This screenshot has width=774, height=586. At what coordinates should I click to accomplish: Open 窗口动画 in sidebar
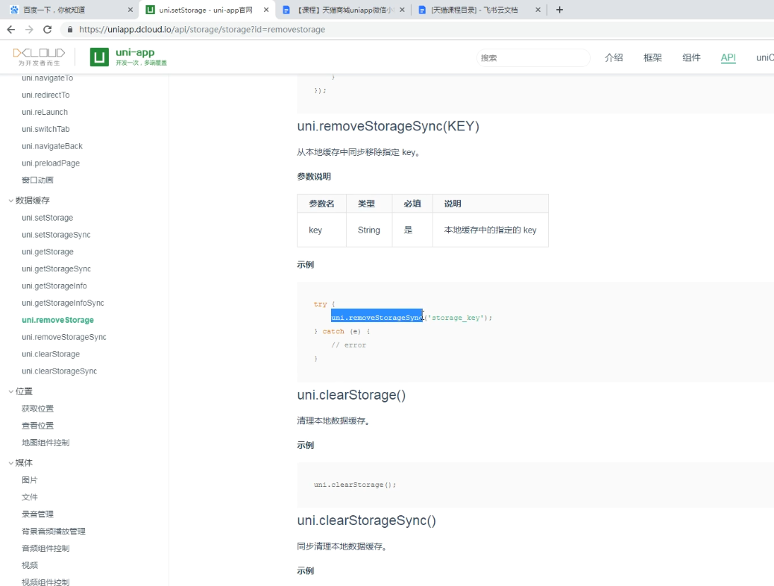click(37, 180)
